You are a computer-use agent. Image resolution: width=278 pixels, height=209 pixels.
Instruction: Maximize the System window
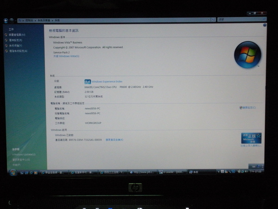(255, 13)
